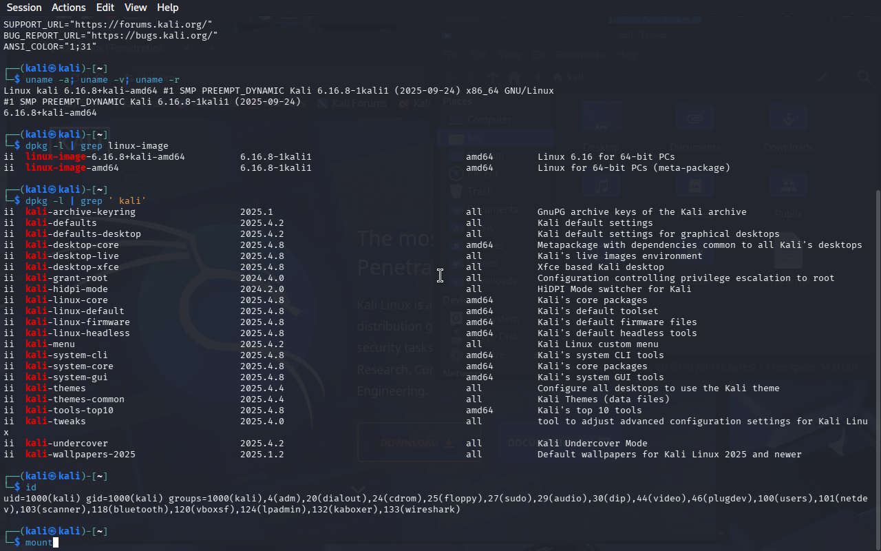Click the kali-wallpapers-2025 package name
This screenshot has width=881, height=551.
click(x=80, y=455)
